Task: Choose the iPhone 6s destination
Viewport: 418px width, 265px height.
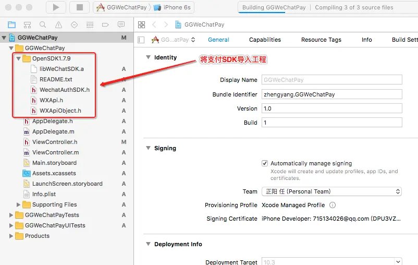Action: (172, 7)
